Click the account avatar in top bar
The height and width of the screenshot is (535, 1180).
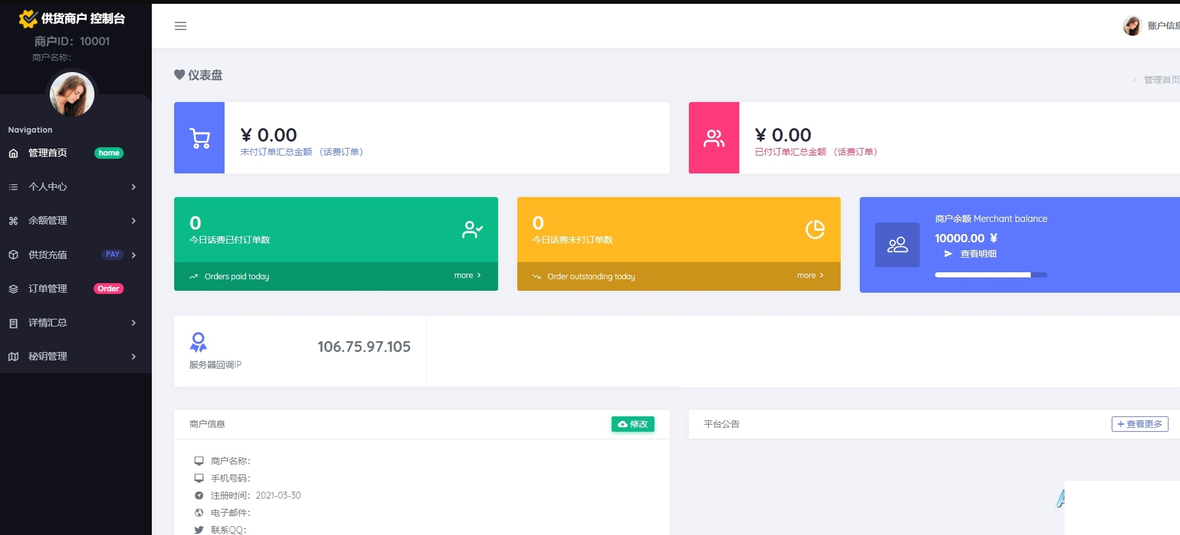1132,26
